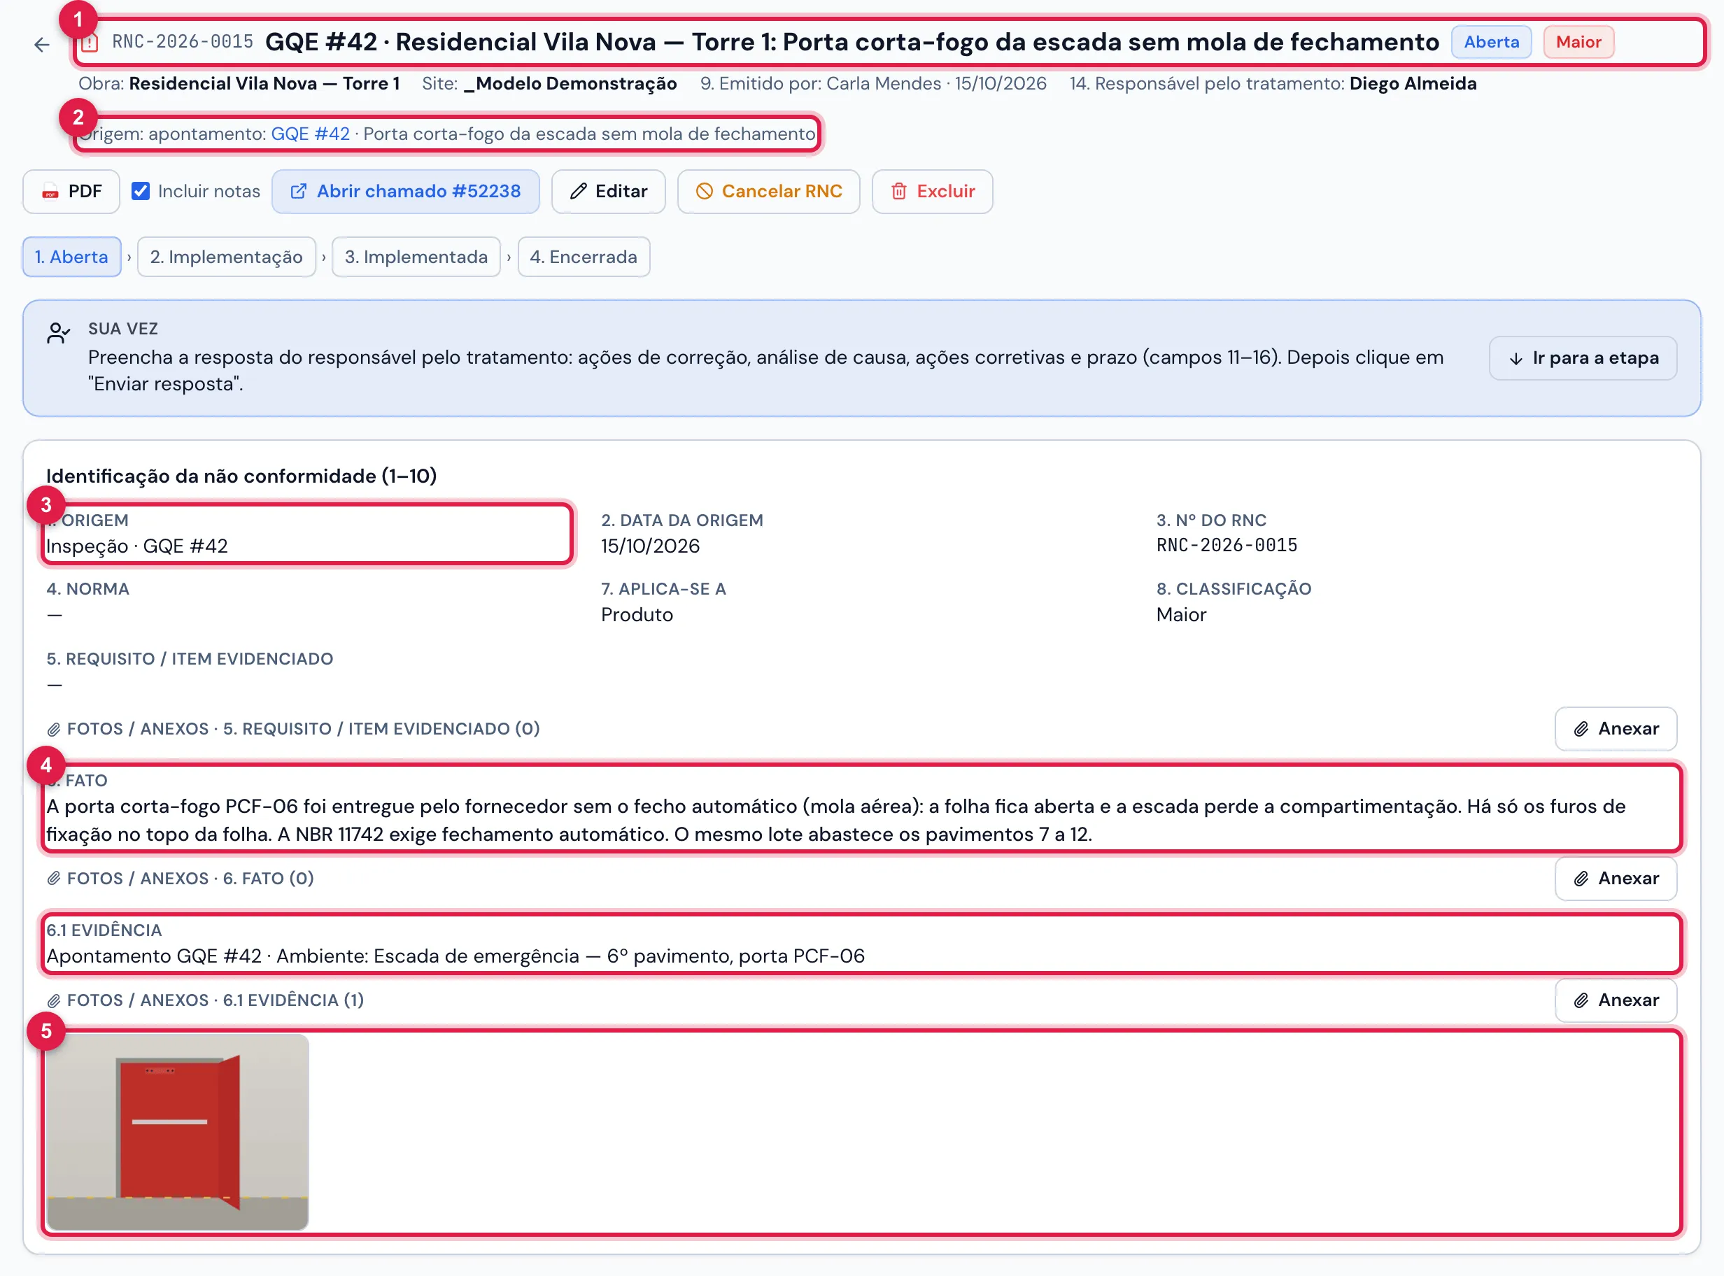Click the person icon in Sua Vez banner
The image size is (1724, 1276).
click(59, 334)
